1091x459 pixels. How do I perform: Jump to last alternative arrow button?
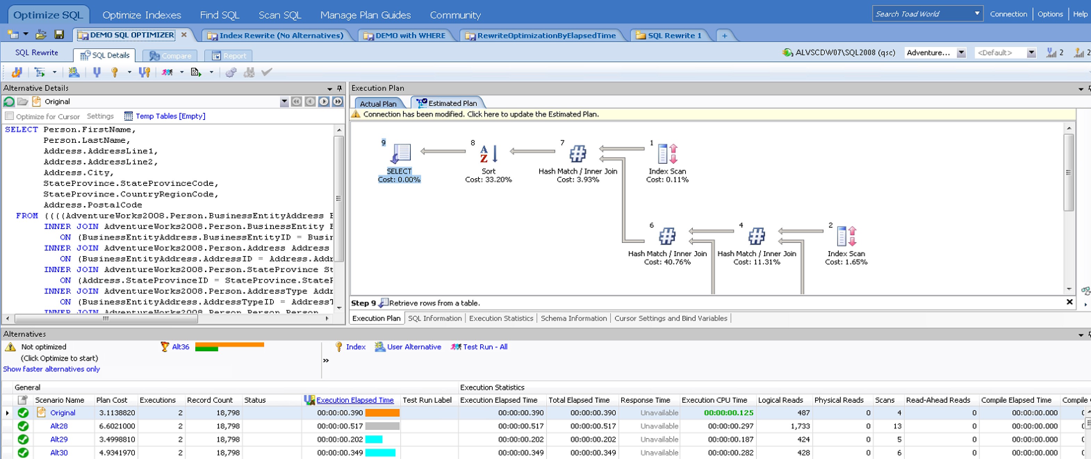coord(337,101)
